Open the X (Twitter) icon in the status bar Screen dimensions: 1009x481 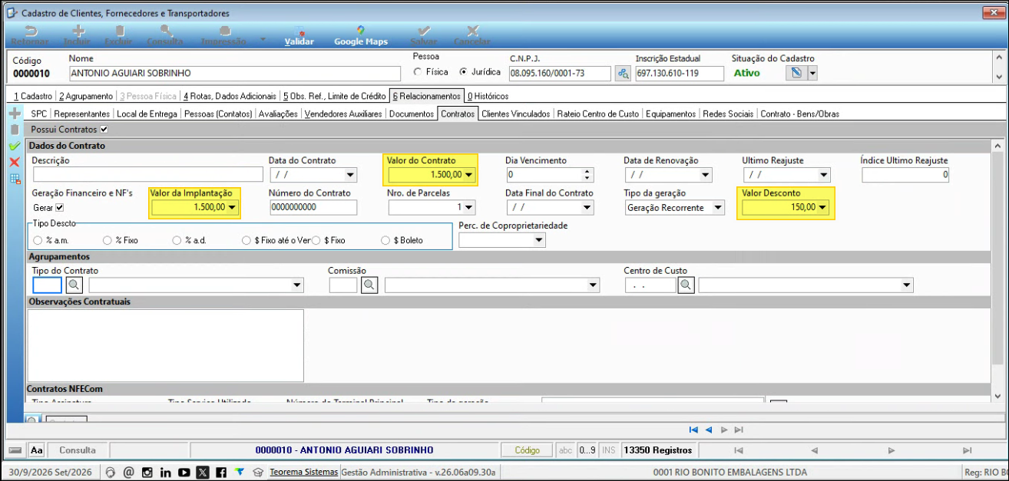point(202,473)
